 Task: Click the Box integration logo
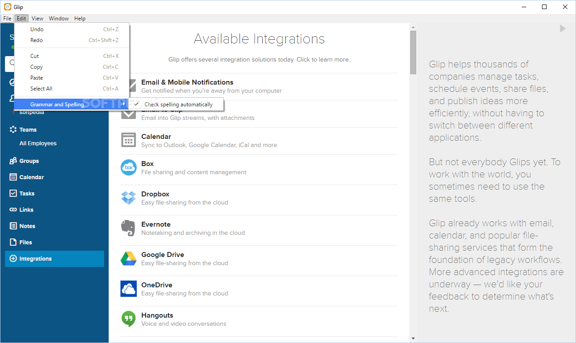click(129, 167)
